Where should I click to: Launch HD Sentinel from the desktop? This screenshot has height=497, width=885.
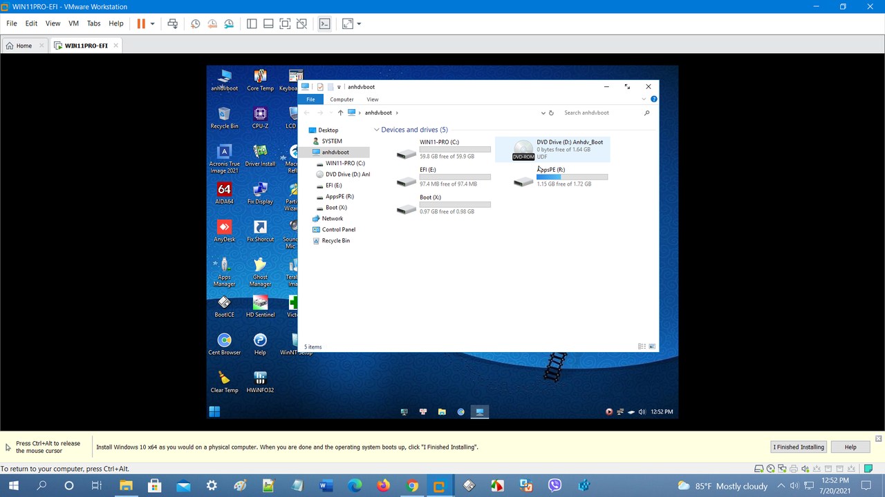coord(260,306)
